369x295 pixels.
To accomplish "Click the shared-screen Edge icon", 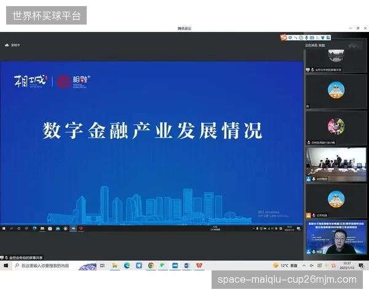I will tap(34, 229).
